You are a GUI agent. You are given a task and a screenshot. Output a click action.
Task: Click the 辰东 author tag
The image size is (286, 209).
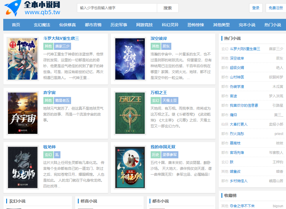pyautogui.click(x=166, y=46)
